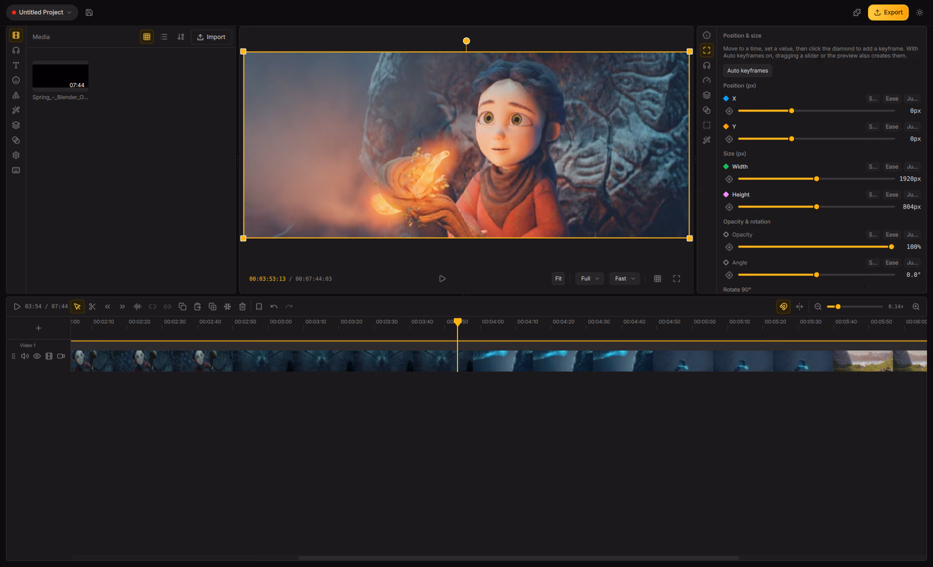Click the audio waveform icon in the timeline toolbar
This screenshot has width=933, height=567.
click(x=137, y=306)
